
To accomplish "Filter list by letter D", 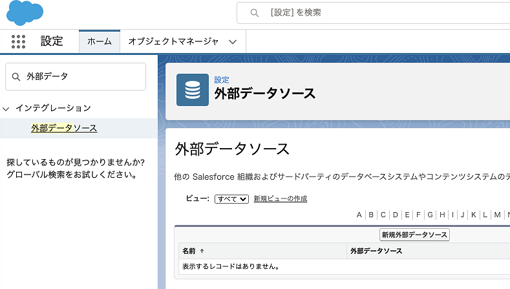I will pyautogui.click(x=395, y=215).
